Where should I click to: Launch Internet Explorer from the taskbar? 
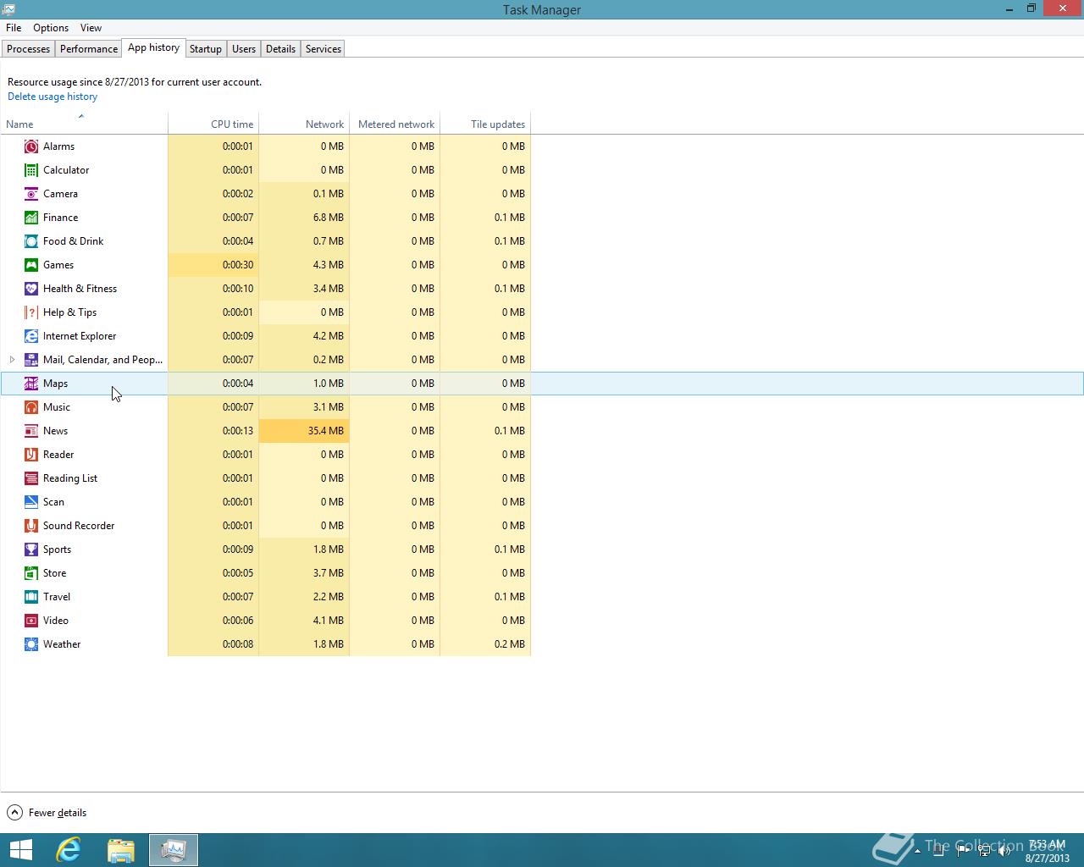[x=69, y=850]
